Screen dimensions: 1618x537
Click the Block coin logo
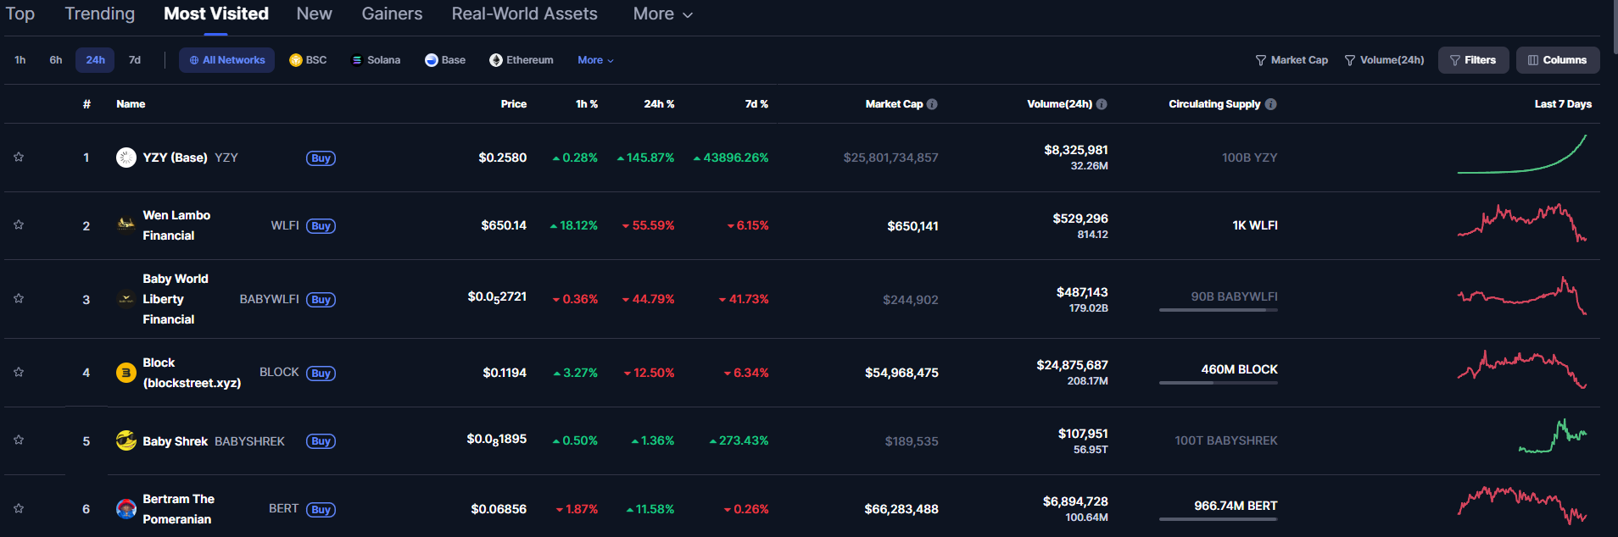(x=126, y=373)
